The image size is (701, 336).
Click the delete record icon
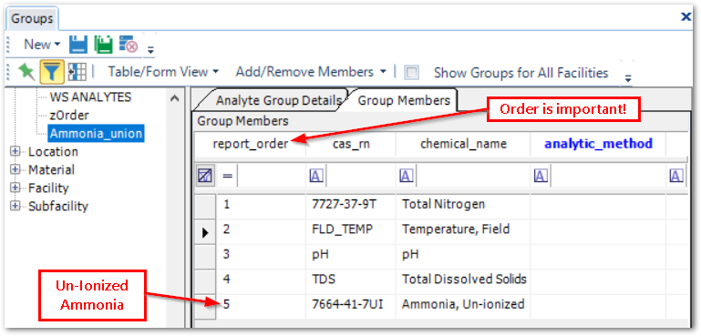pos(129,45)
